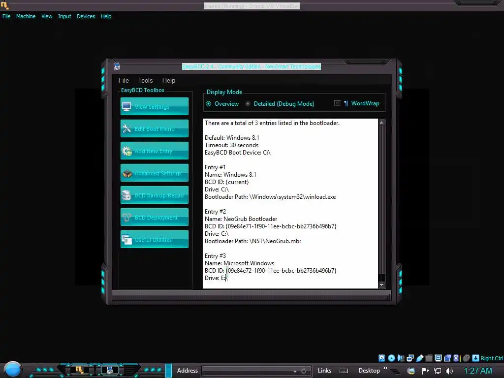Click scroll-down arrow of boot entries text
Image resolution: width=504 pixels, height=378 pixels.
381,284
